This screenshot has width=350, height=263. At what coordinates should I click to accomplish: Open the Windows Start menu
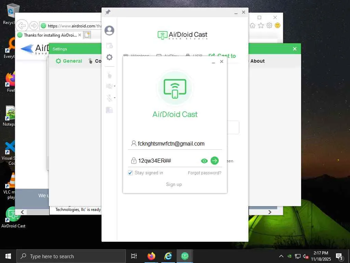tap(8, 256)
